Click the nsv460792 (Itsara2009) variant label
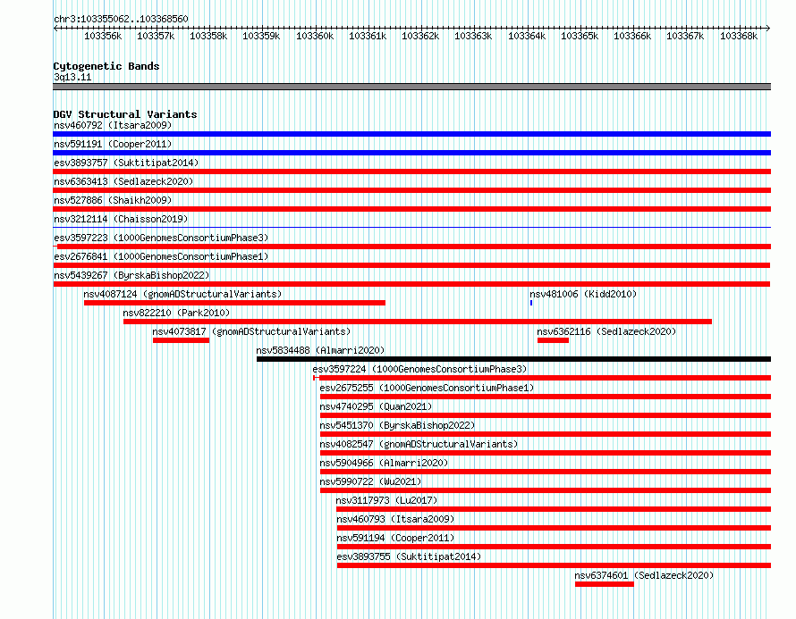The width and height of the screenshot is (796, 619). (113, 125)
